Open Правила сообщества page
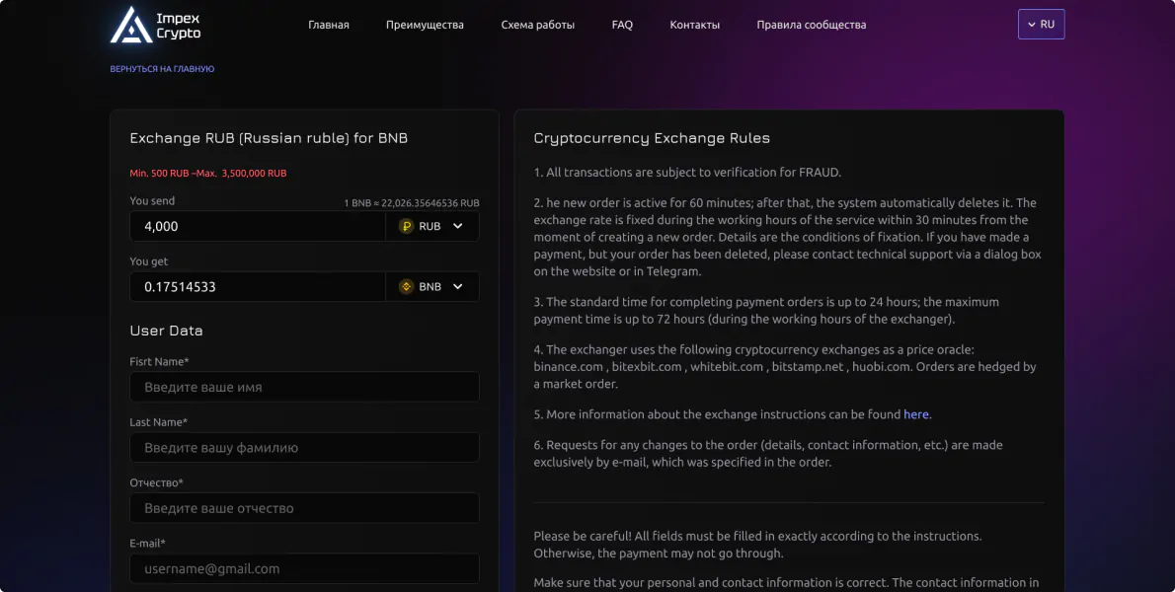The height and width of the screenshot is (592, 1175). (811, 25)
